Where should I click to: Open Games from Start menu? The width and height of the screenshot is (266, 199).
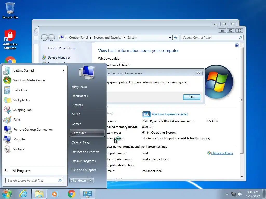(76, 124)
